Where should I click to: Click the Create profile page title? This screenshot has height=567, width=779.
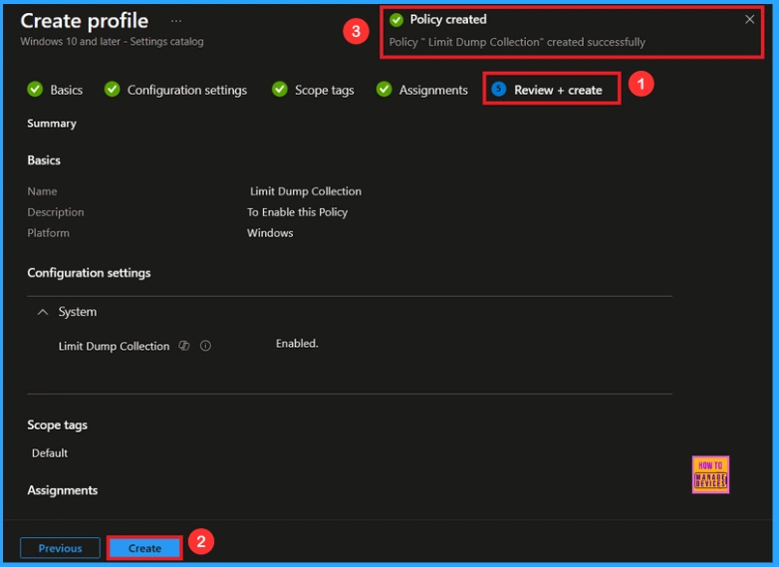pos(84,21)
